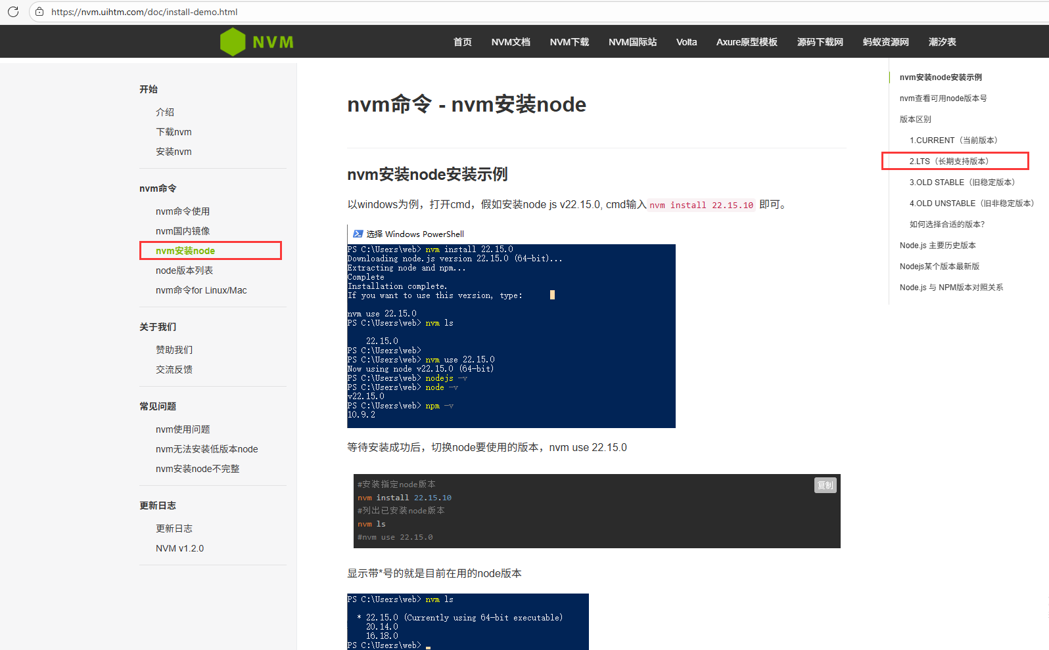Click the nvm ls terminal screenshot

pos(468,622)
